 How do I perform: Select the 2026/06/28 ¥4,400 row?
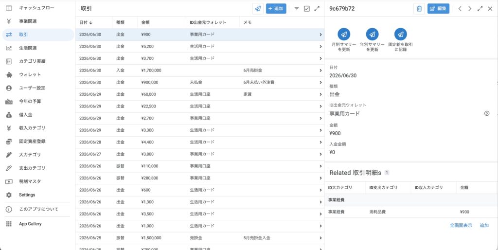click(200, 142)
